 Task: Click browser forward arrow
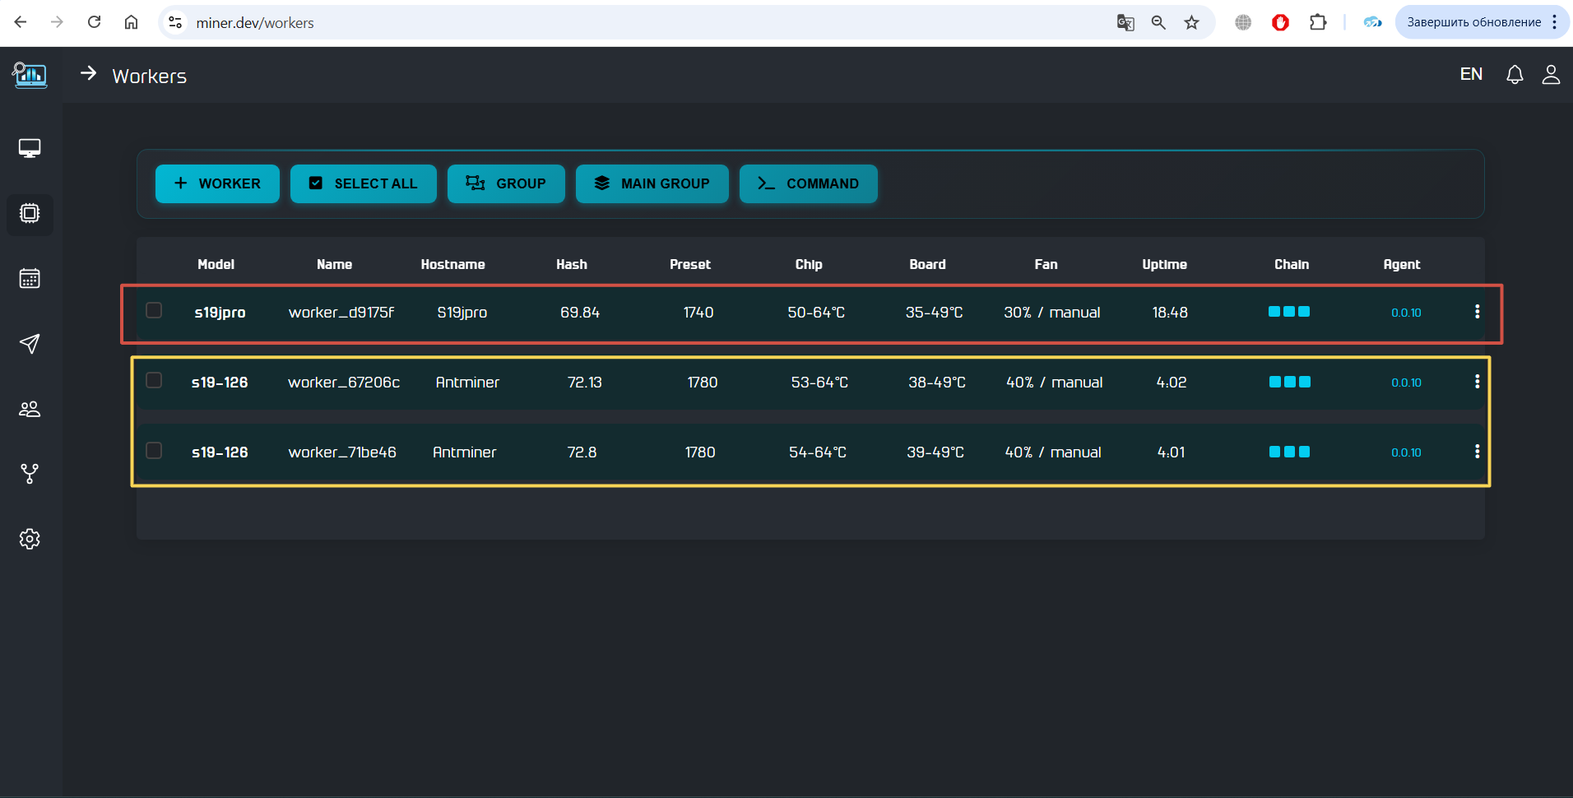click(x=57, y=22)
